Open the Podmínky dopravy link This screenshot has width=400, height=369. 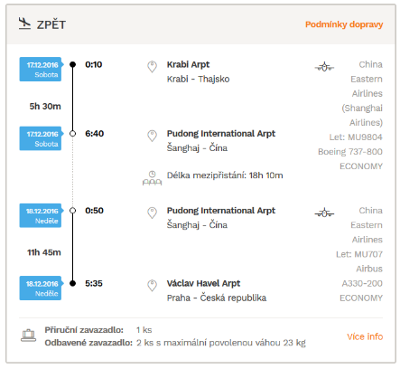[x=344, y=24]
